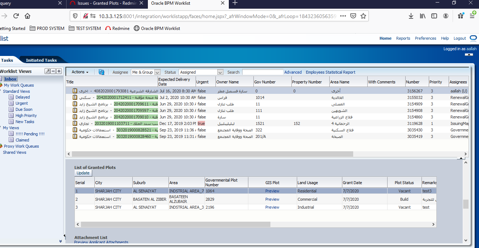Open the page actions three-dot icon
The image size is (479, 248).
(343, 16)
